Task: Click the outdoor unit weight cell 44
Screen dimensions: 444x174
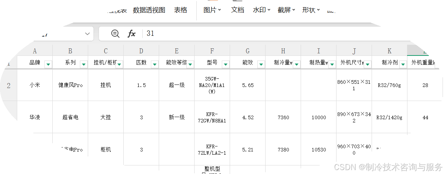Action: tap(425, 117)
